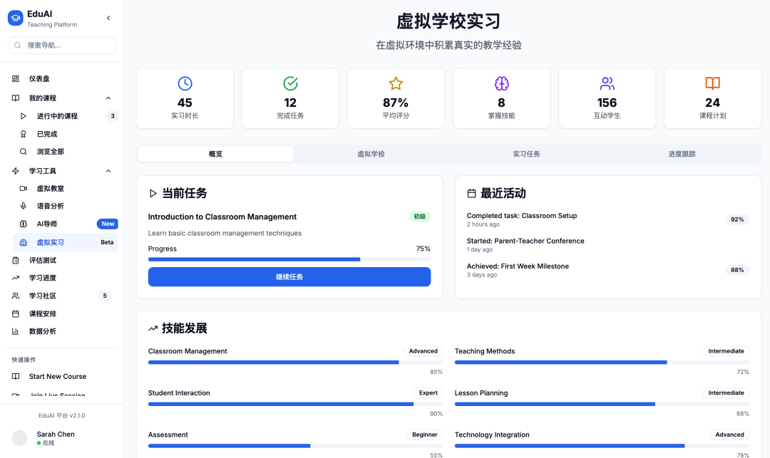The image size is (770, 458).
Task: Open the 进度跟踪 tab
Action: (x=682, y=154)
